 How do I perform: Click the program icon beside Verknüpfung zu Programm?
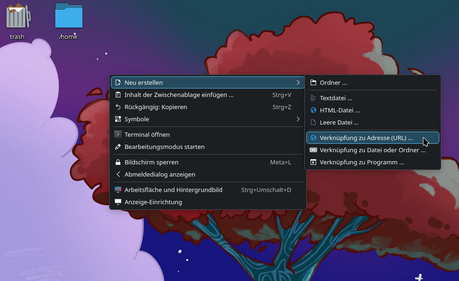[312, 162]
